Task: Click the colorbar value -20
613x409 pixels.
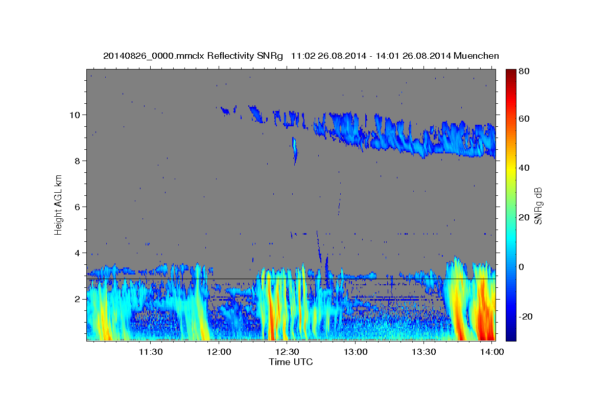Action: pyautogui.click(x=526, y=316)
